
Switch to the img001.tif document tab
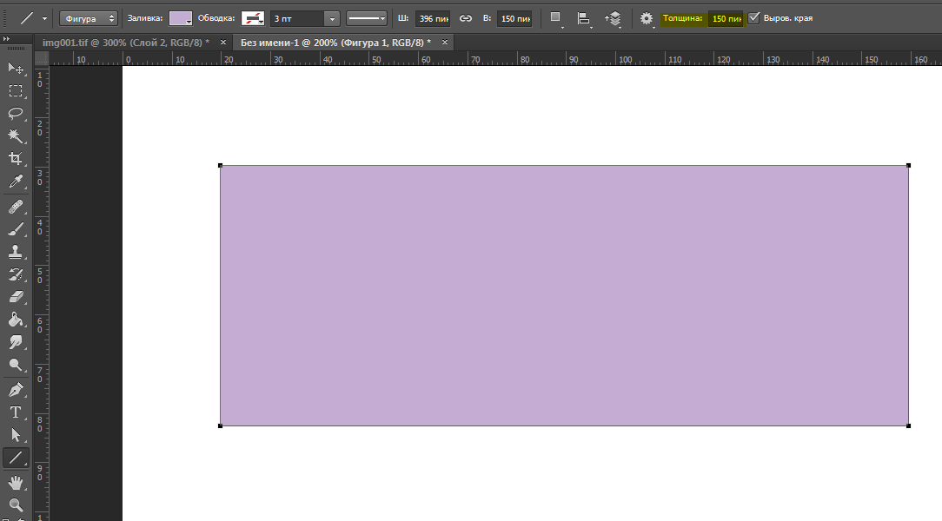(125, 43)
